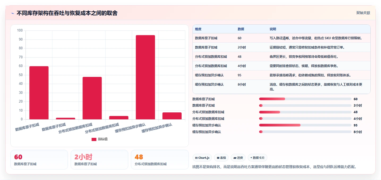Open the data card showing 60

[x=39, y=160]
